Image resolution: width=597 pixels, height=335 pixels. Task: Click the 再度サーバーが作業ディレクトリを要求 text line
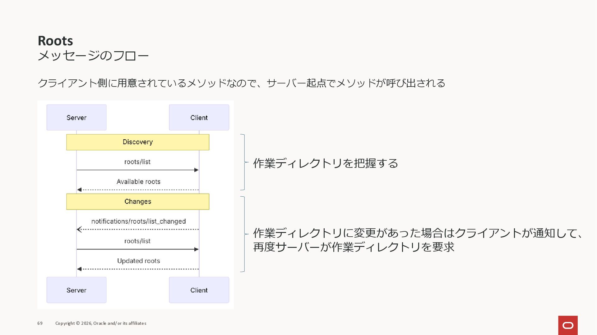[x=354, y=247]
